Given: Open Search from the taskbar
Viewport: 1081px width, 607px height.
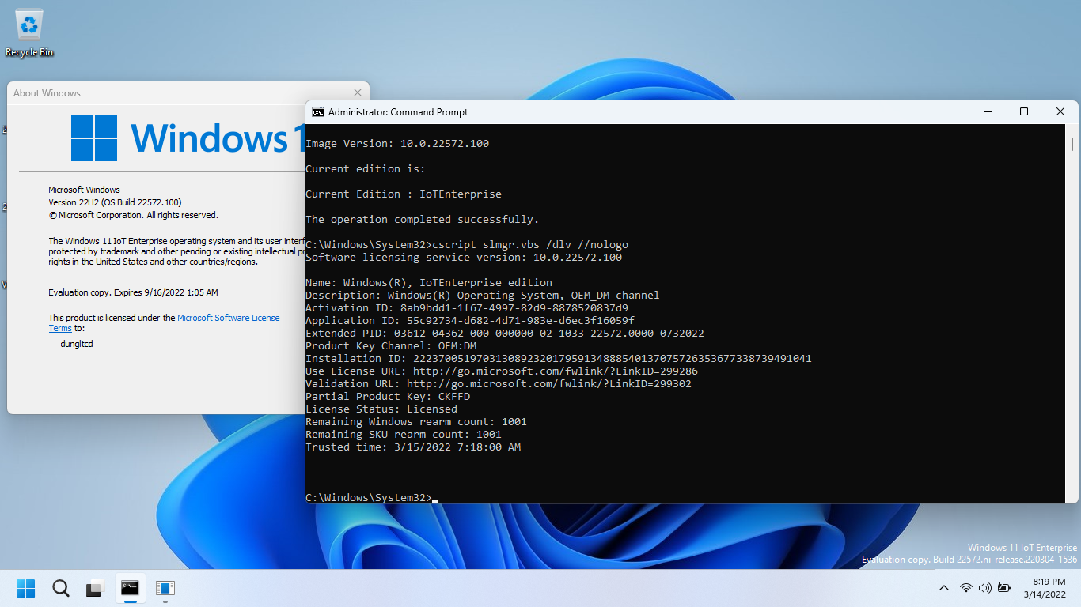Looking at the screenshot, I should coord(61,588).
